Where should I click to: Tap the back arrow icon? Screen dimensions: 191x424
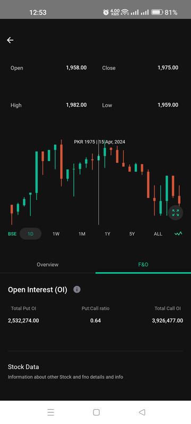[x=10, y=40]
